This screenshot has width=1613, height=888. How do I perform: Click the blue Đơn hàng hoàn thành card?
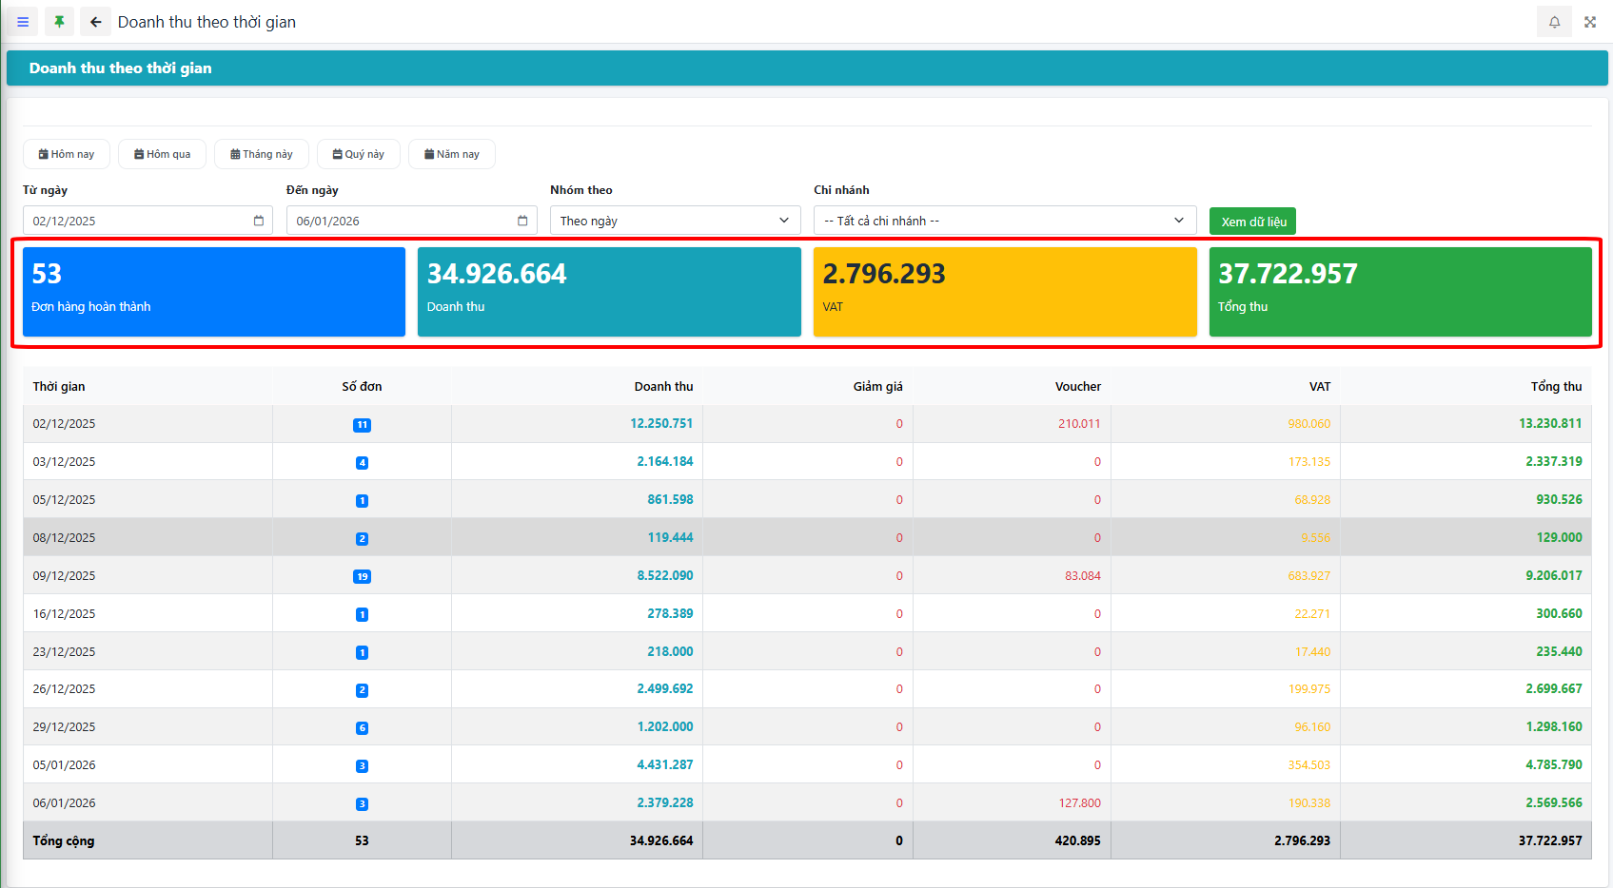point(214,291)
